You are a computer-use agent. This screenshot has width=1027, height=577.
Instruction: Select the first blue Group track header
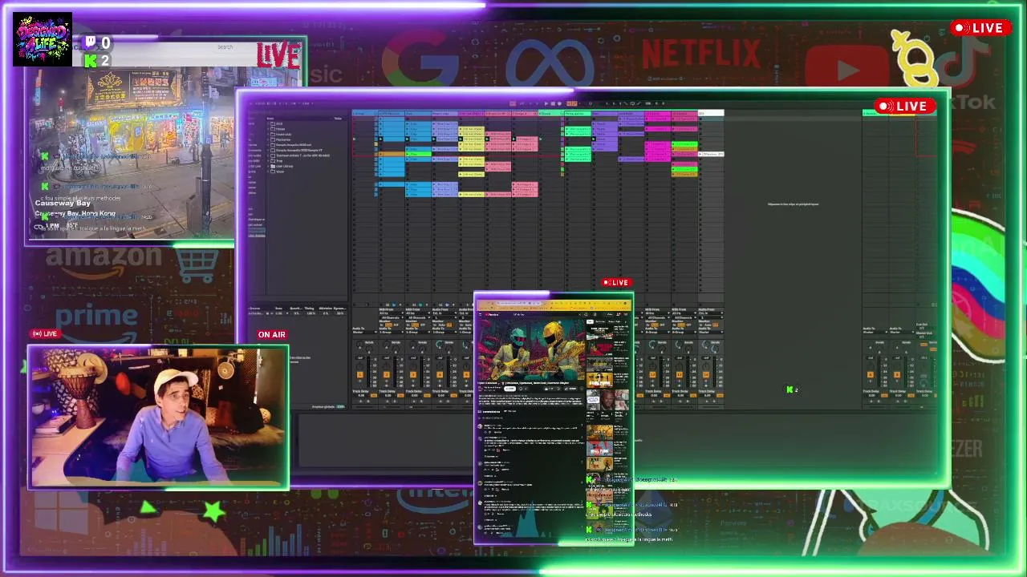pyautogui.click(x=365, y=113)
